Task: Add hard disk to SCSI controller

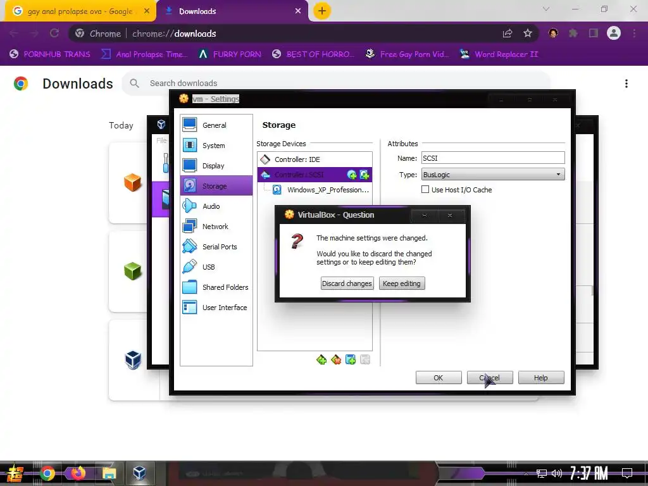Action: pyautogui.click(x=364, y=175)
